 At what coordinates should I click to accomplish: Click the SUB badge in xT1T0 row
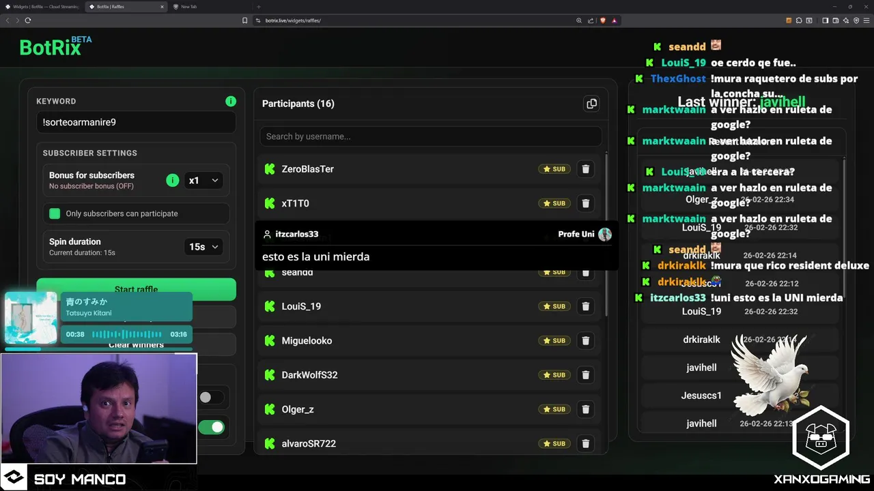point(554,203)
